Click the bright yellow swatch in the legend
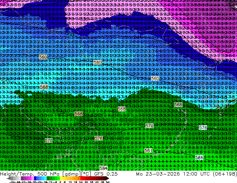This screenshot has height=183, width=237. click(61, 179)
